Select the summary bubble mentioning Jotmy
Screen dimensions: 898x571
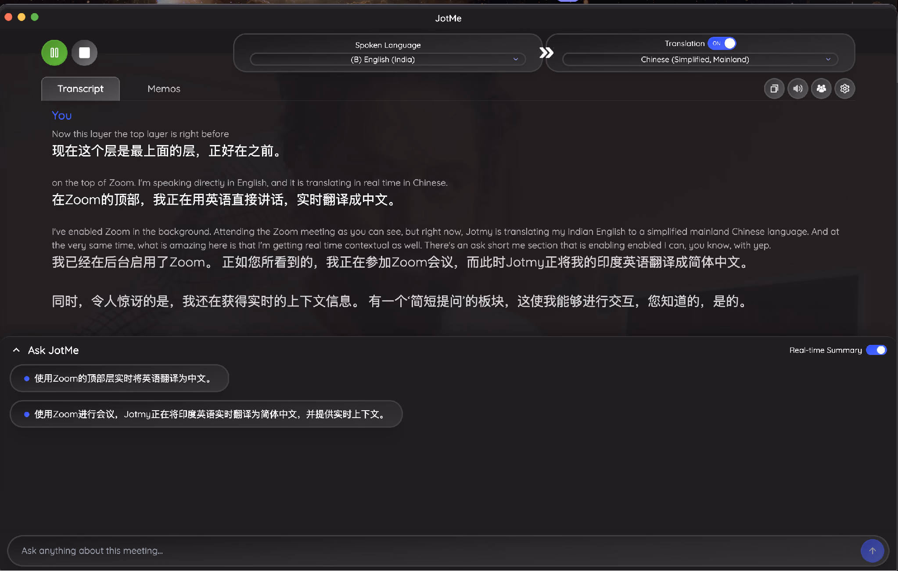pos(206,414)
